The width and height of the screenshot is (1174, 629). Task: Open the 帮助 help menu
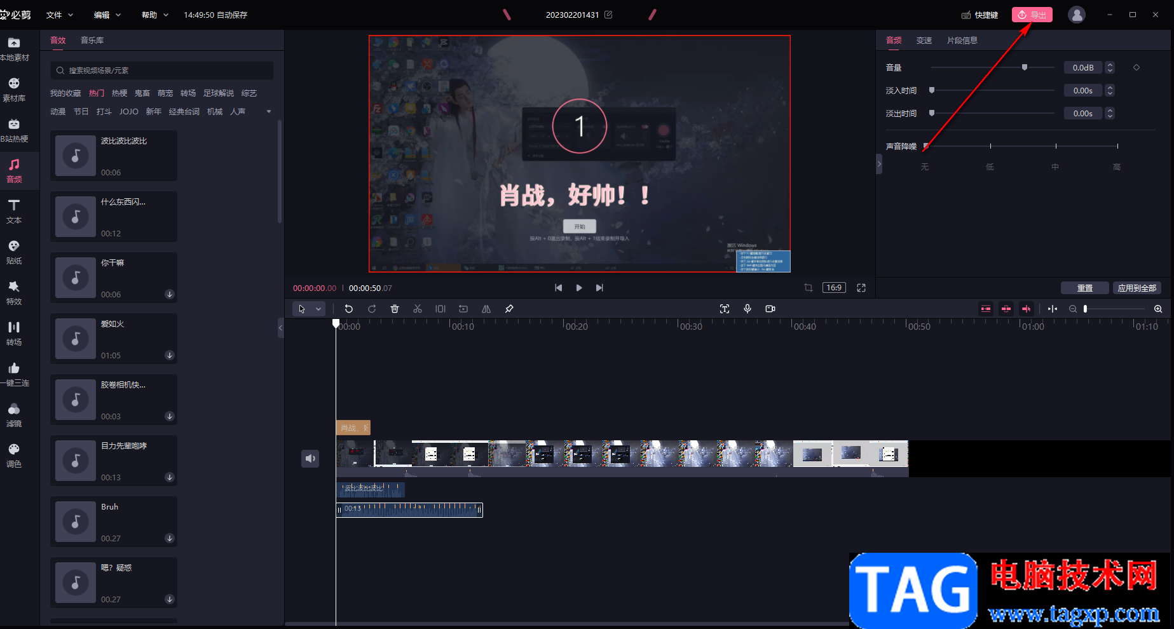[154, 15]
